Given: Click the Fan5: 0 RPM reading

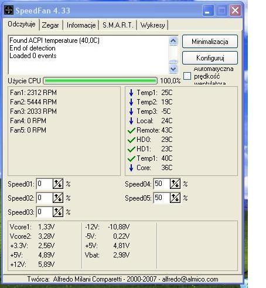Looking at the screenshot, I should click(x=28, y=130).
